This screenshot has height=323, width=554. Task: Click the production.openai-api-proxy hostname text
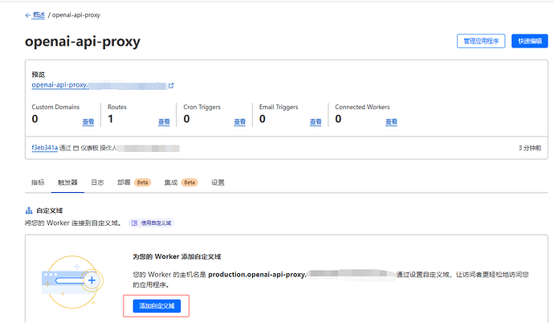[x=257, y=275]
